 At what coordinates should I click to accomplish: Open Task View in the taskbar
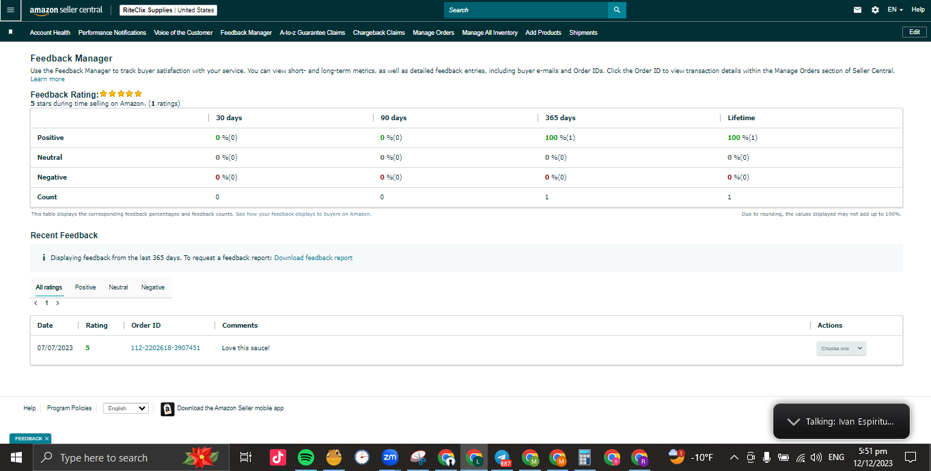(x=246, y=457)
